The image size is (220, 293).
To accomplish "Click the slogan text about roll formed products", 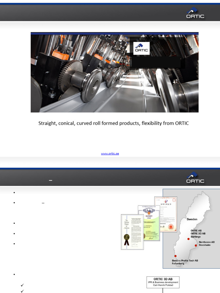I will (113, 123).
